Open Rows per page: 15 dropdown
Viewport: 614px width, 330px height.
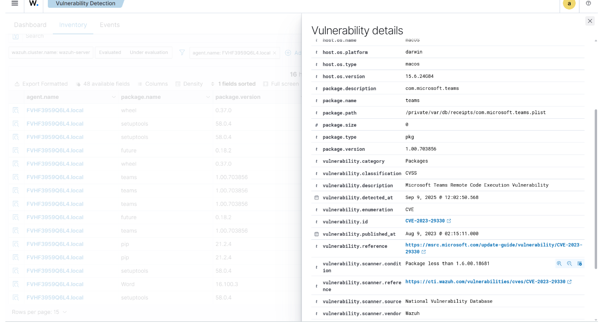point(39,312)
